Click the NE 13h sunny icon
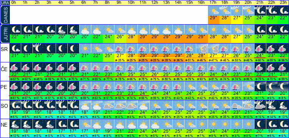This screenshot has width=289, height=138. point(167,124)
